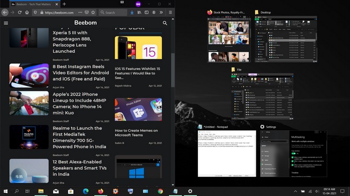Focus the Firefox Search box

pyautogui.click(x=113, y=13)
